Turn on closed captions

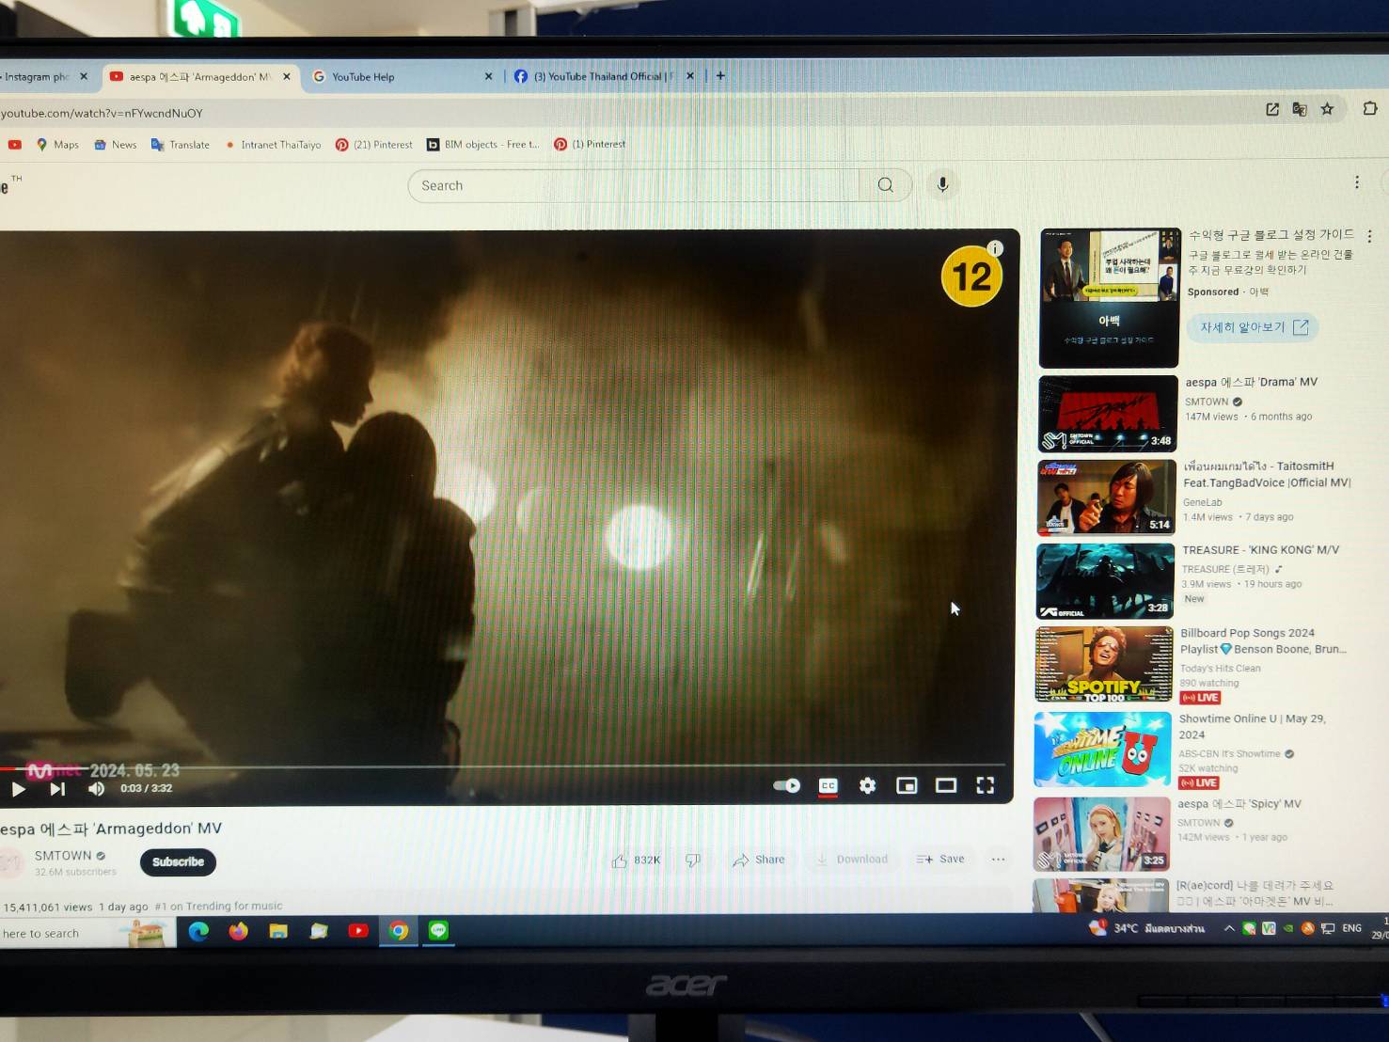click(x=828, y=785)
